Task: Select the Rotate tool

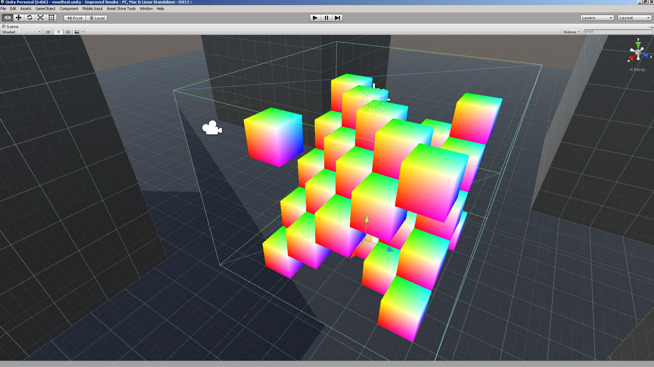Action: [29, 17]
